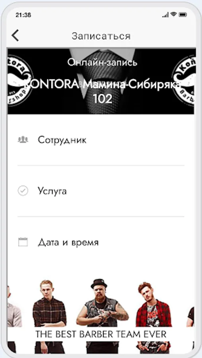Image resolution: width=202 pixels, height=358 pixels.
Task: Tap the THE BEST BARBER TEAM EVER caption
Action: [101, 334]
